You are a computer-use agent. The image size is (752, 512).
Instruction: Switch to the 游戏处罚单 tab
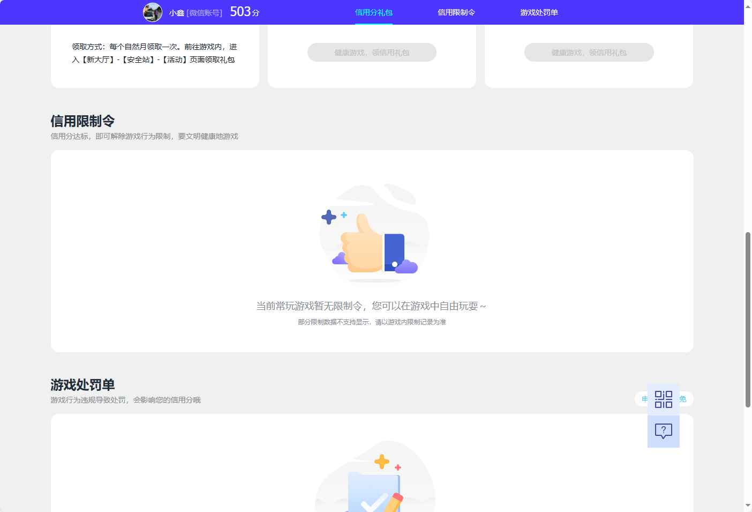click(x=538, y=12)
